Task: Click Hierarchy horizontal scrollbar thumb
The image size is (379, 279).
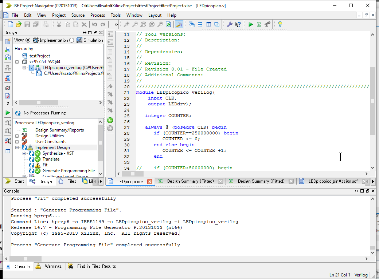Action: (x=39, y=103)
